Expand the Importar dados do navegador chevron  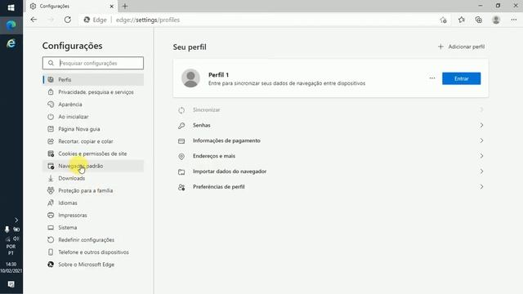click(x=481, y=171)
